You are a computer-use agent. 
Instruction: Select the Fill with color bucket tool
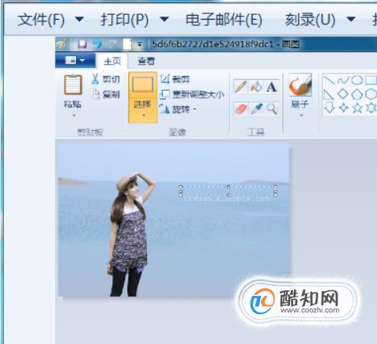256,87
